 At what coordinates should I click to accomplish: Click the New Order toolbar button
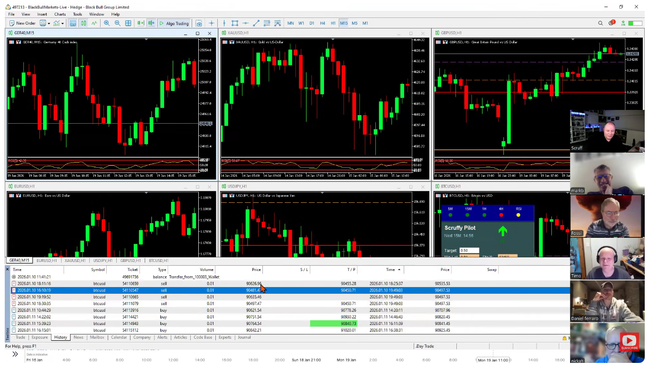[22, 23]
